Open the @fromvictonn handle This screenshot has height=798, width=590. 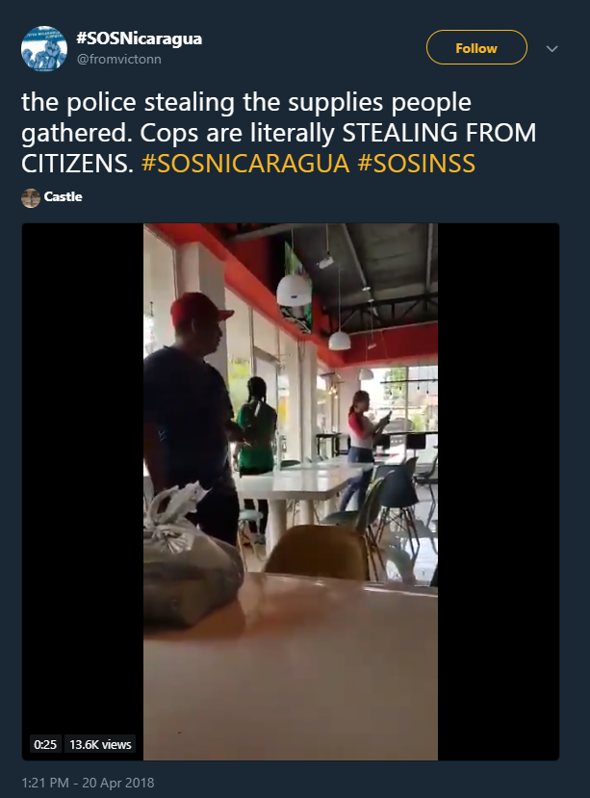[x=118, y=59]
